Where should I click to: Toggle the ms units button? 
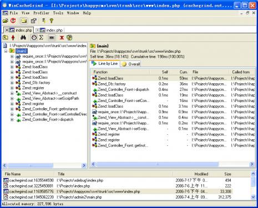tap(52, 38)
